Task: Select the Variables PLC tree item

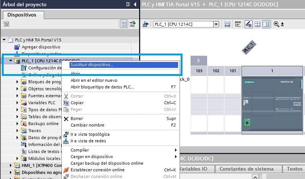Action: 42,103
